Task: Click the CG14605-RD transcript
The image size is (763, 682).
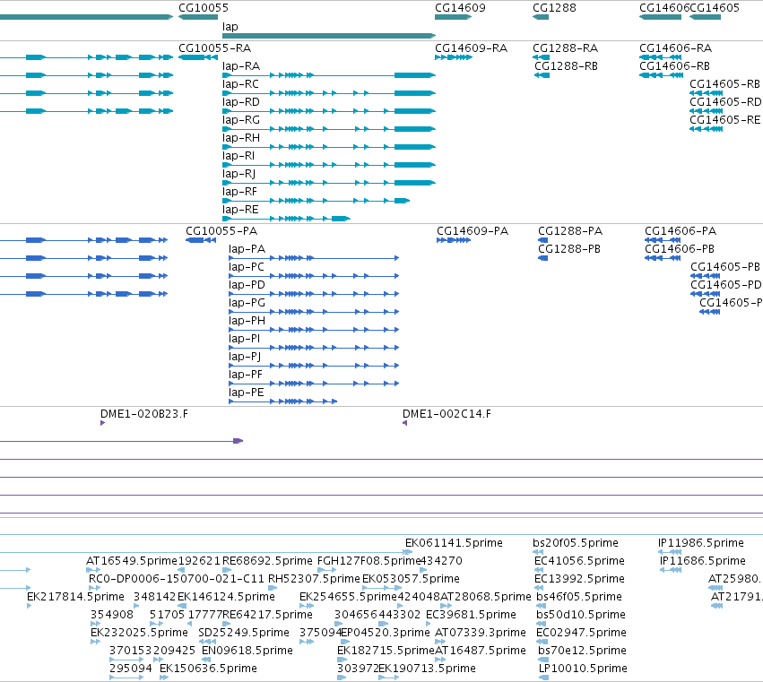Action: (707, 111)
